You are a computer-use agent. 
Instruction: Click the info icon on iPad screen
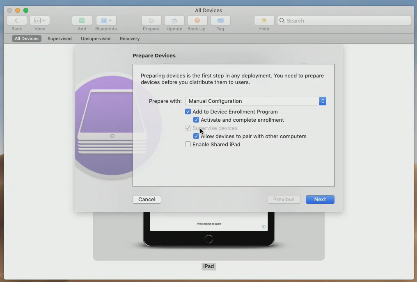coord(263,227)
